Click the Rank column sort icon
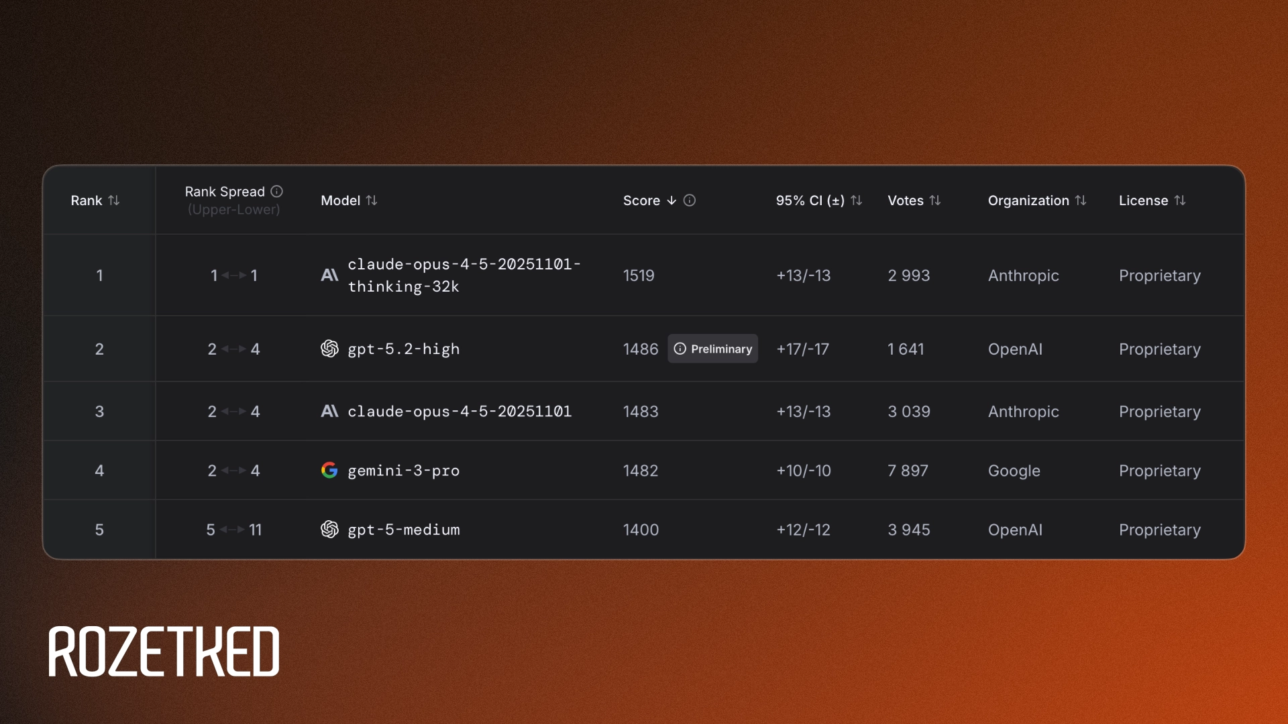The width and height of the screenshot is (1288, 724). click(x=114, y=200)
